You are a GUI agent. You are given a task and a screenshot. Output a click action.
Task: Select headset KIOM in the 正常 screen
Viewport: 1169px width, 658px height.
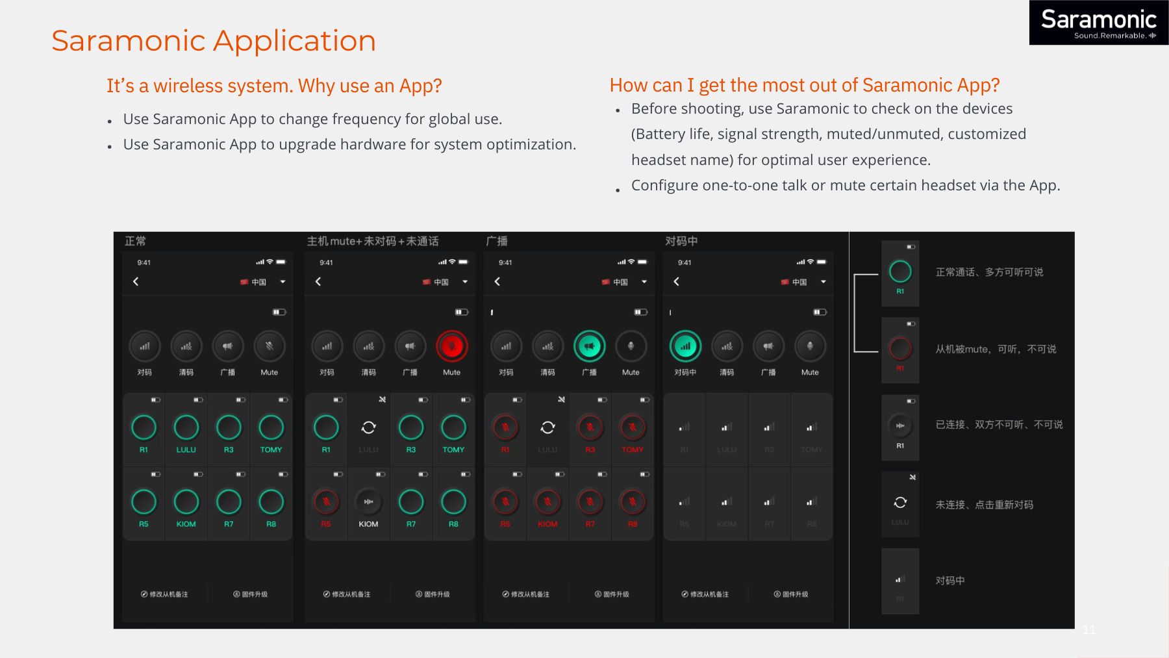[x=186, y=501]
